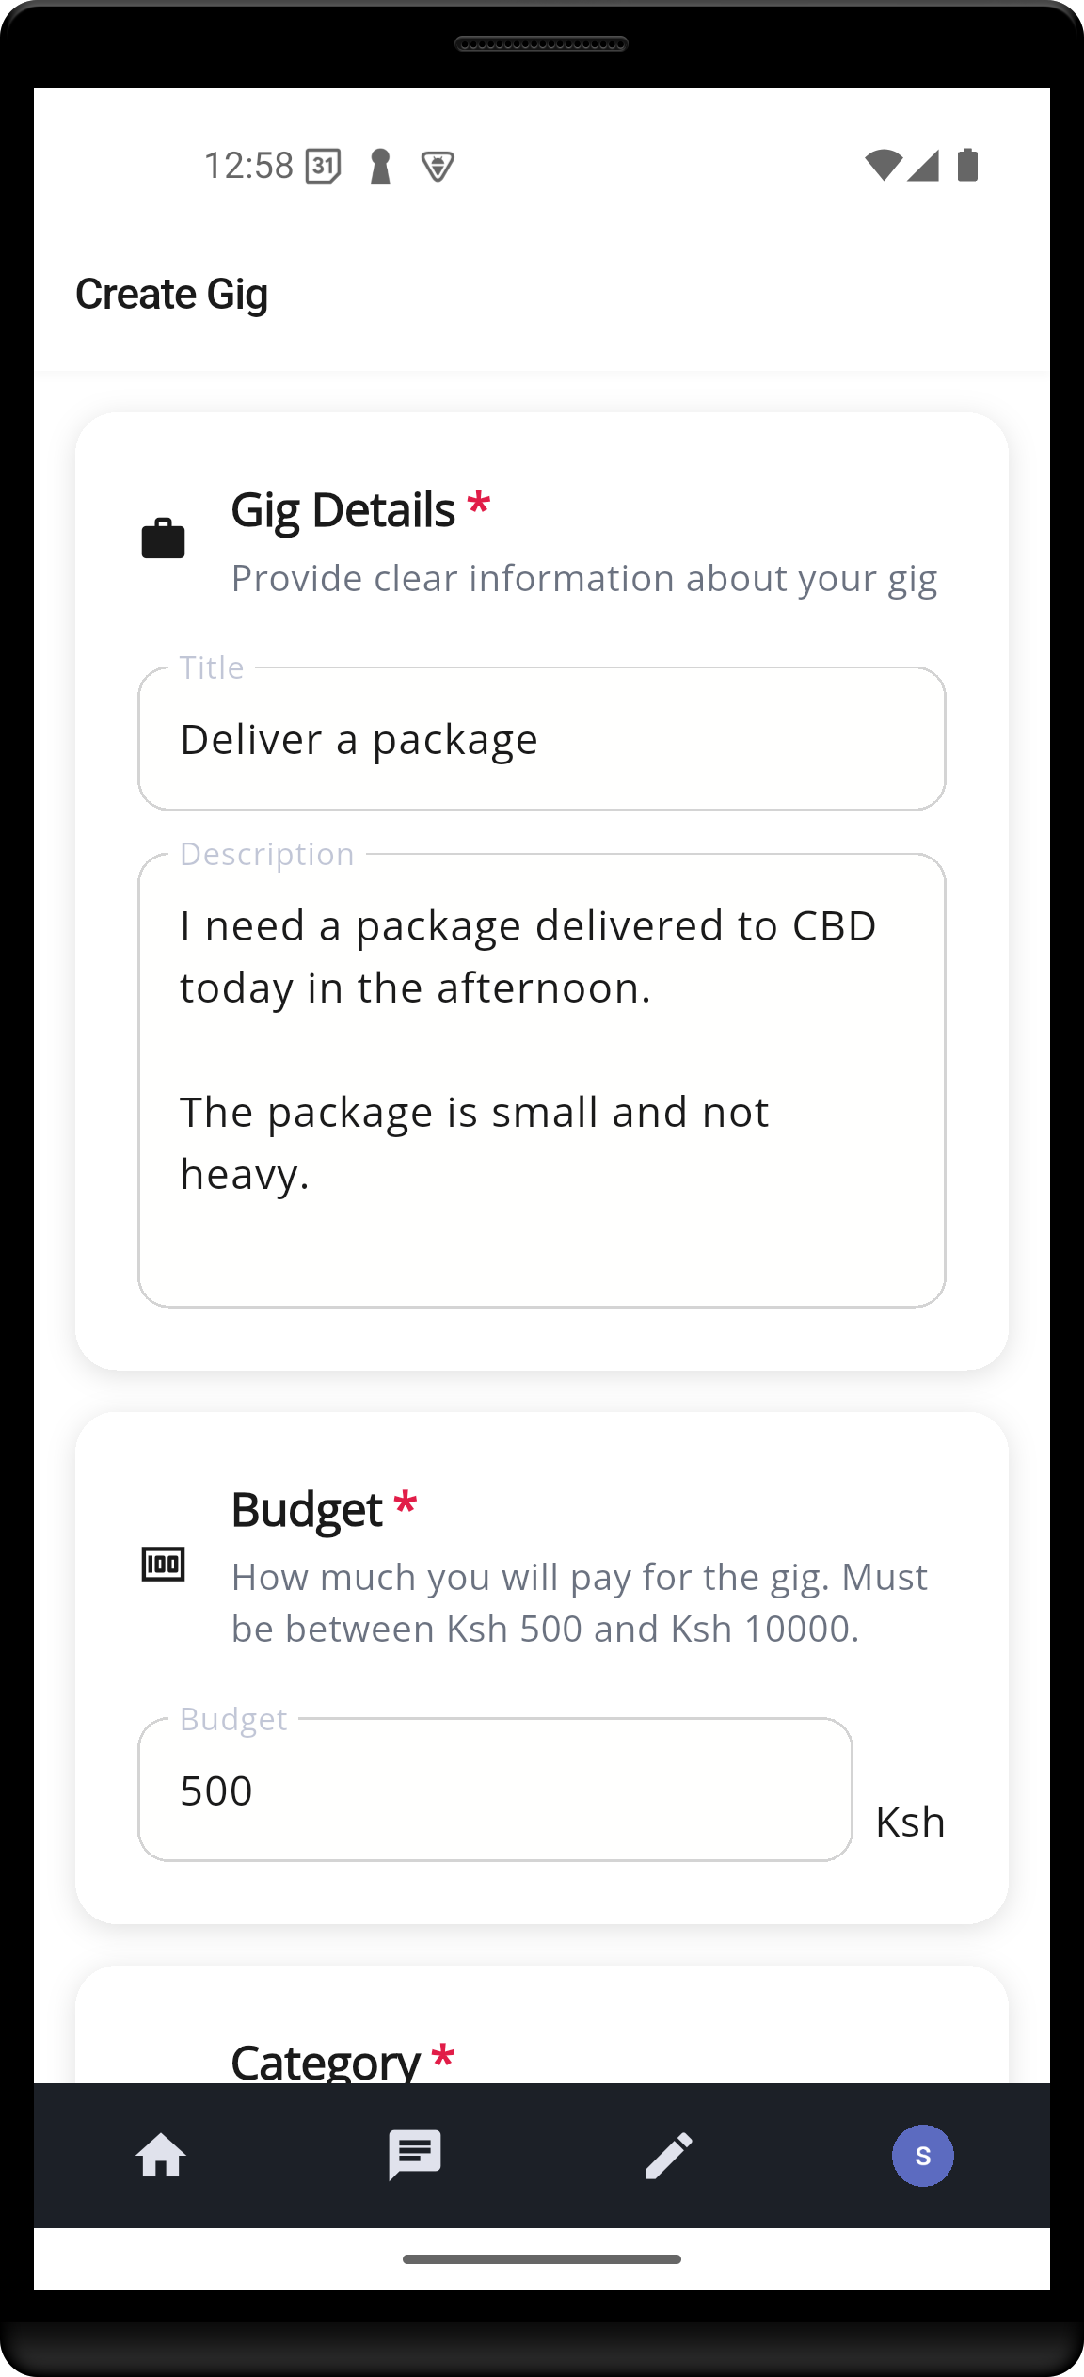Tap the battery status icon
This screenshot has height=2377, width=1084.
(967, 166)
